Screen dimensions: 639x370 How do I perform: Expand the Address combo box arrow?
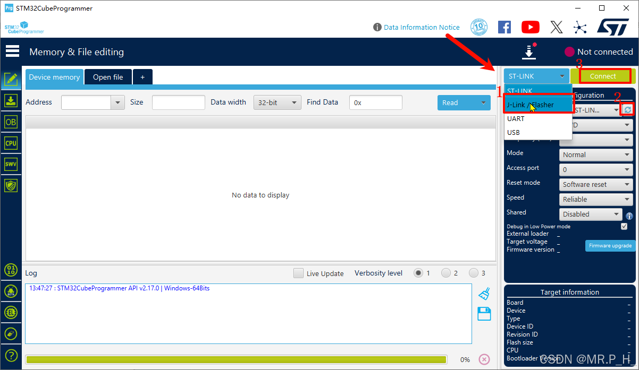click(x=118, y=102)
